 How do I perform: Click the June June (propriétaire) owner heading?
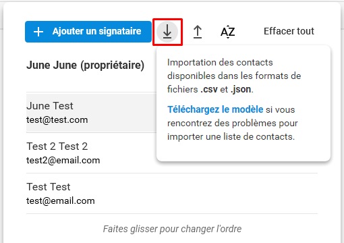pos(85,65)
